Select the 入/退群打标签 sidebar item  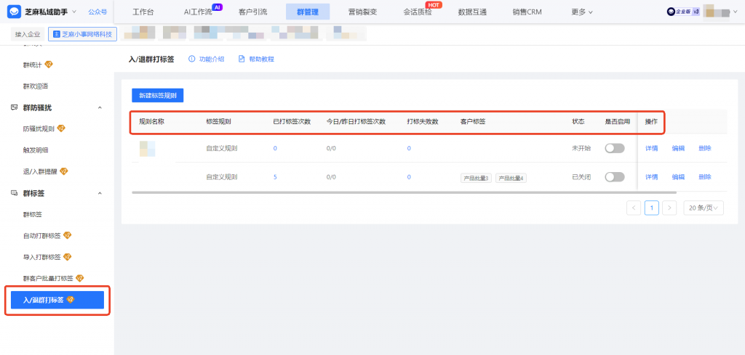click(x=57, y=300)
